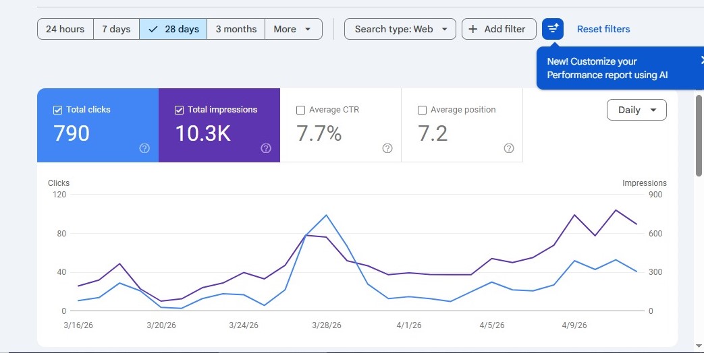Open the Search type: Web dropdown
This screenshot has width=704, height=353.
click(x=400, y=29)
